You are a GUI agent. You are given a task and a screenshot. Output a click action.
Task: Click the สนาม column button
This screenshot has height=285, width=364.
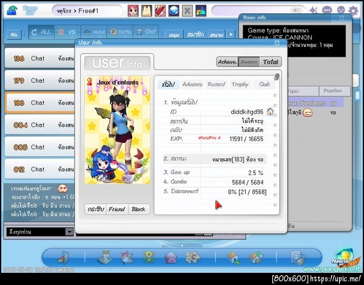pyautogui.click(x=217, y=35)
